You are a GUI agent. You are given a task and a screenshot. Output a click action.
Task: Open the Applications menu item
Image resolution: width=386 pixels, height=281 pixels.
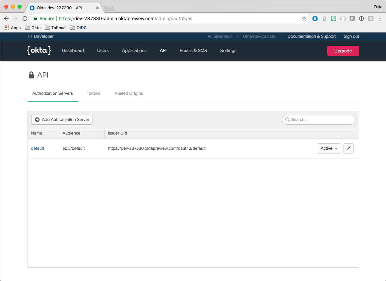click(134, 51)
